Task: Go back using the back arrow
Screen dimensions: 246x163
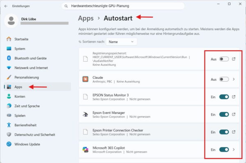Action: click(x=6, y=6)
